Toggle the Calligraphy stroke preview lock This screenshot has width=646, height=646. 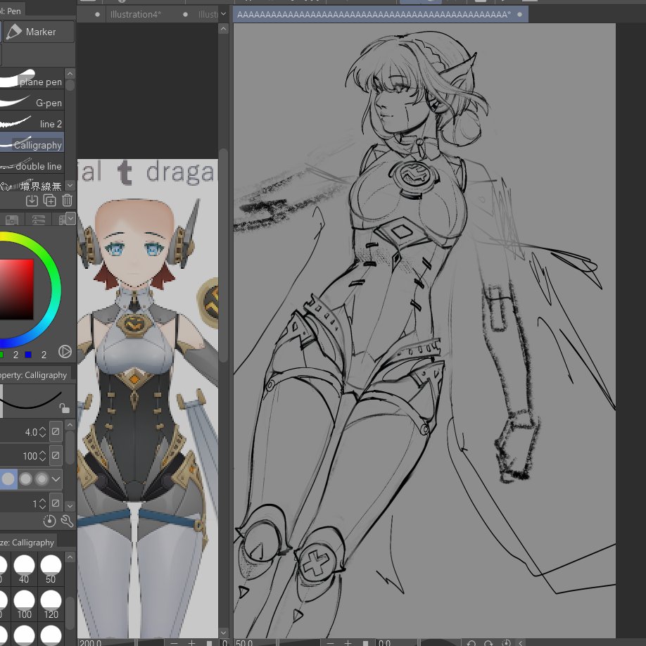(64, 408)
